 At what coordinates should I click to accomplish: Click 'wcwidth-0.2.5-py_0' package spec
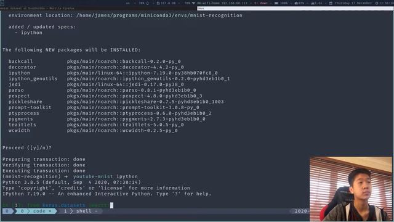[150, 131]
